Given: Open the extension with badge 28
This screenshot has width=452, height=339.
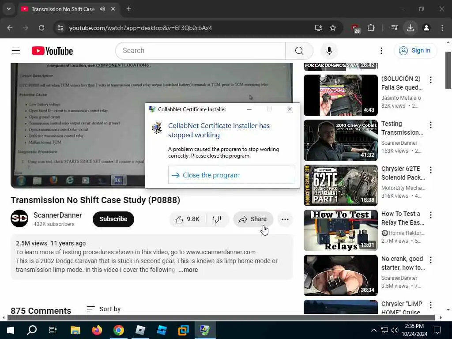Looking at the screenshot, I should tap(356, 28).
